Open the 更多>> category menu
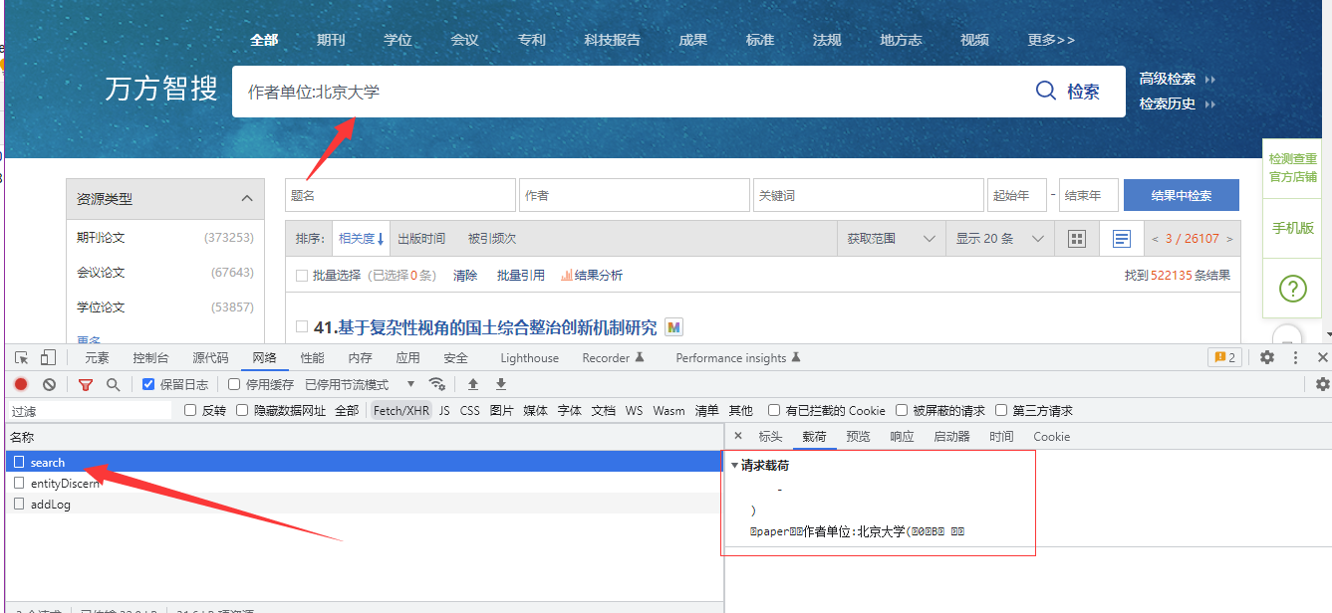Image resolution: width=1332 pixels, height=613 pixels. (x=1051, y=40)
